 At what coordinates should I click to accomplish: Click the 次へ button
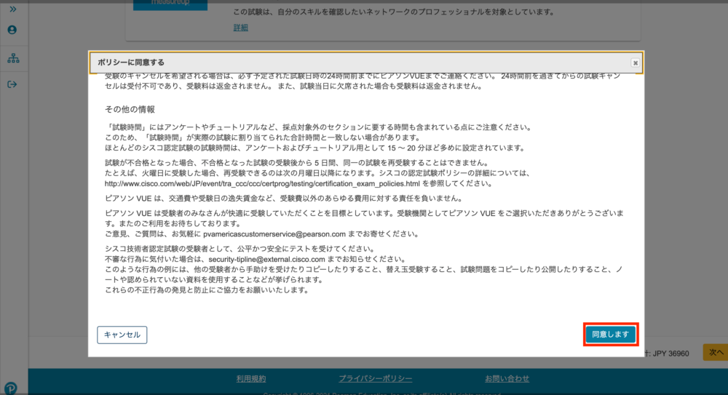pos(716,352)
